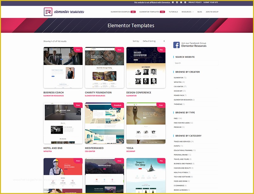Open the Business Coach template thumbnail
Viewport: 254px width, 194px height.
[63, 68]
